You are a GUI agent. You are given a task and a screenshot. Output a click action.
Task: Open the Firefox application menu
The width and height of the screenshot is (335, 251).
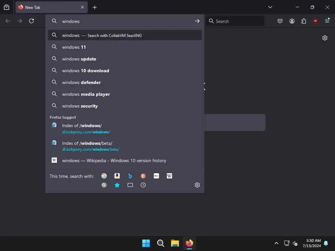327,21
